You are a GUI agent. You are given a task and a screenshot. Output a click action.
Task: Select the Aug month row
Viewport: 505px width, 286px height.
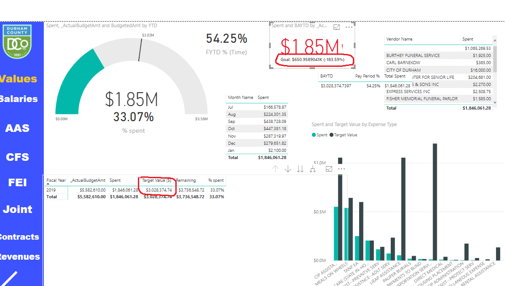[257, 114]
